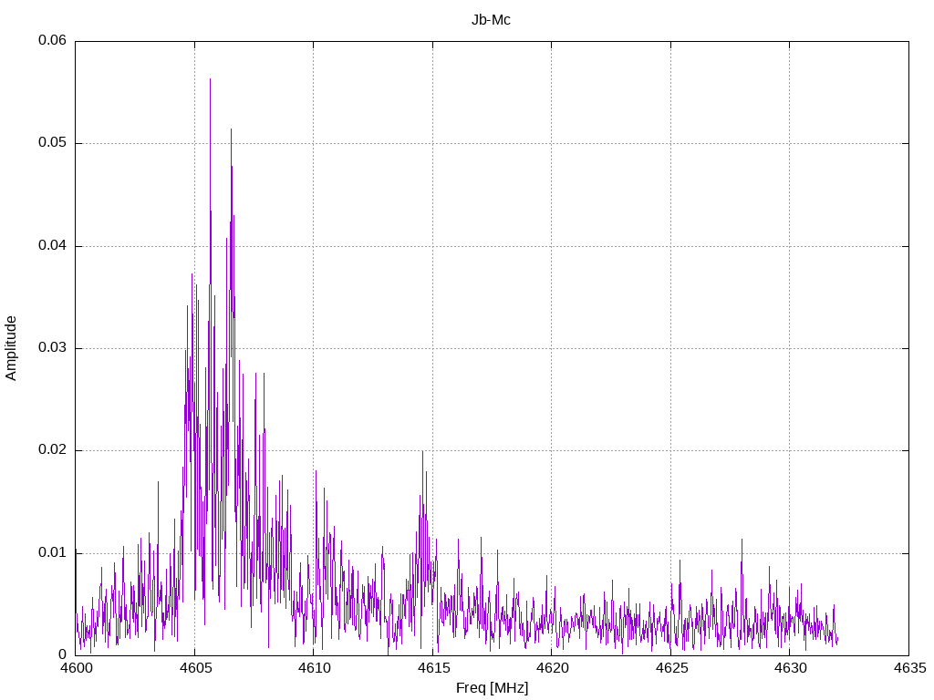Click the 0.01 y-axis tick label
Screen dimensions: 934x700
52,553
